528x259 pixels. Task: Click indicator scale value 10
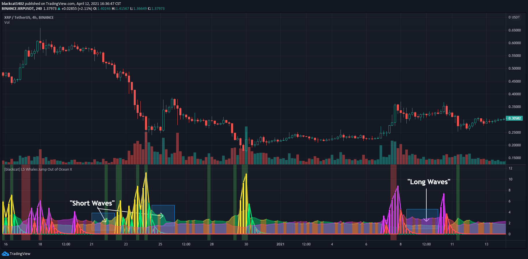click(x=510, y=179)
